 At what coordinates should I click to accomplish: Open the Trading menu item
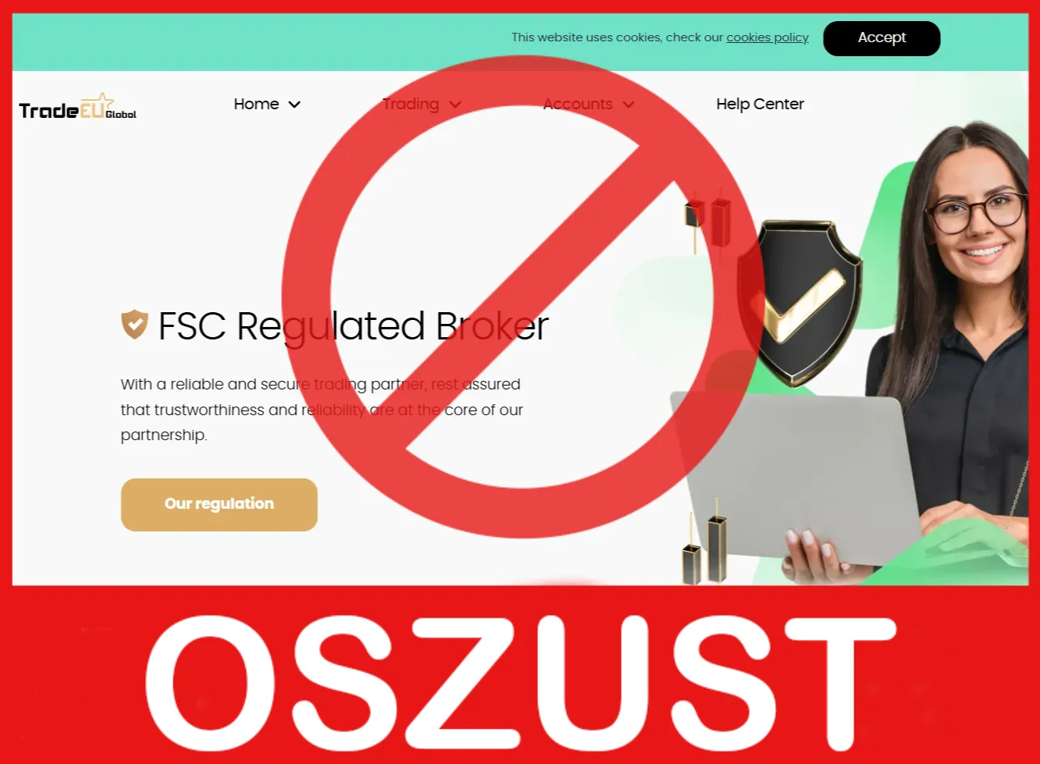411,105
